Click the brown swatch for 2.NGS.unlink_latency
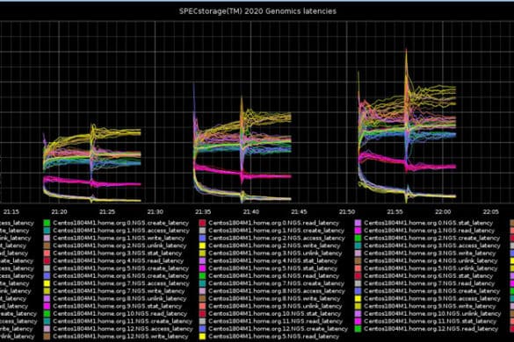Viewport: 514px width, 342px height. tap(47, 246)
